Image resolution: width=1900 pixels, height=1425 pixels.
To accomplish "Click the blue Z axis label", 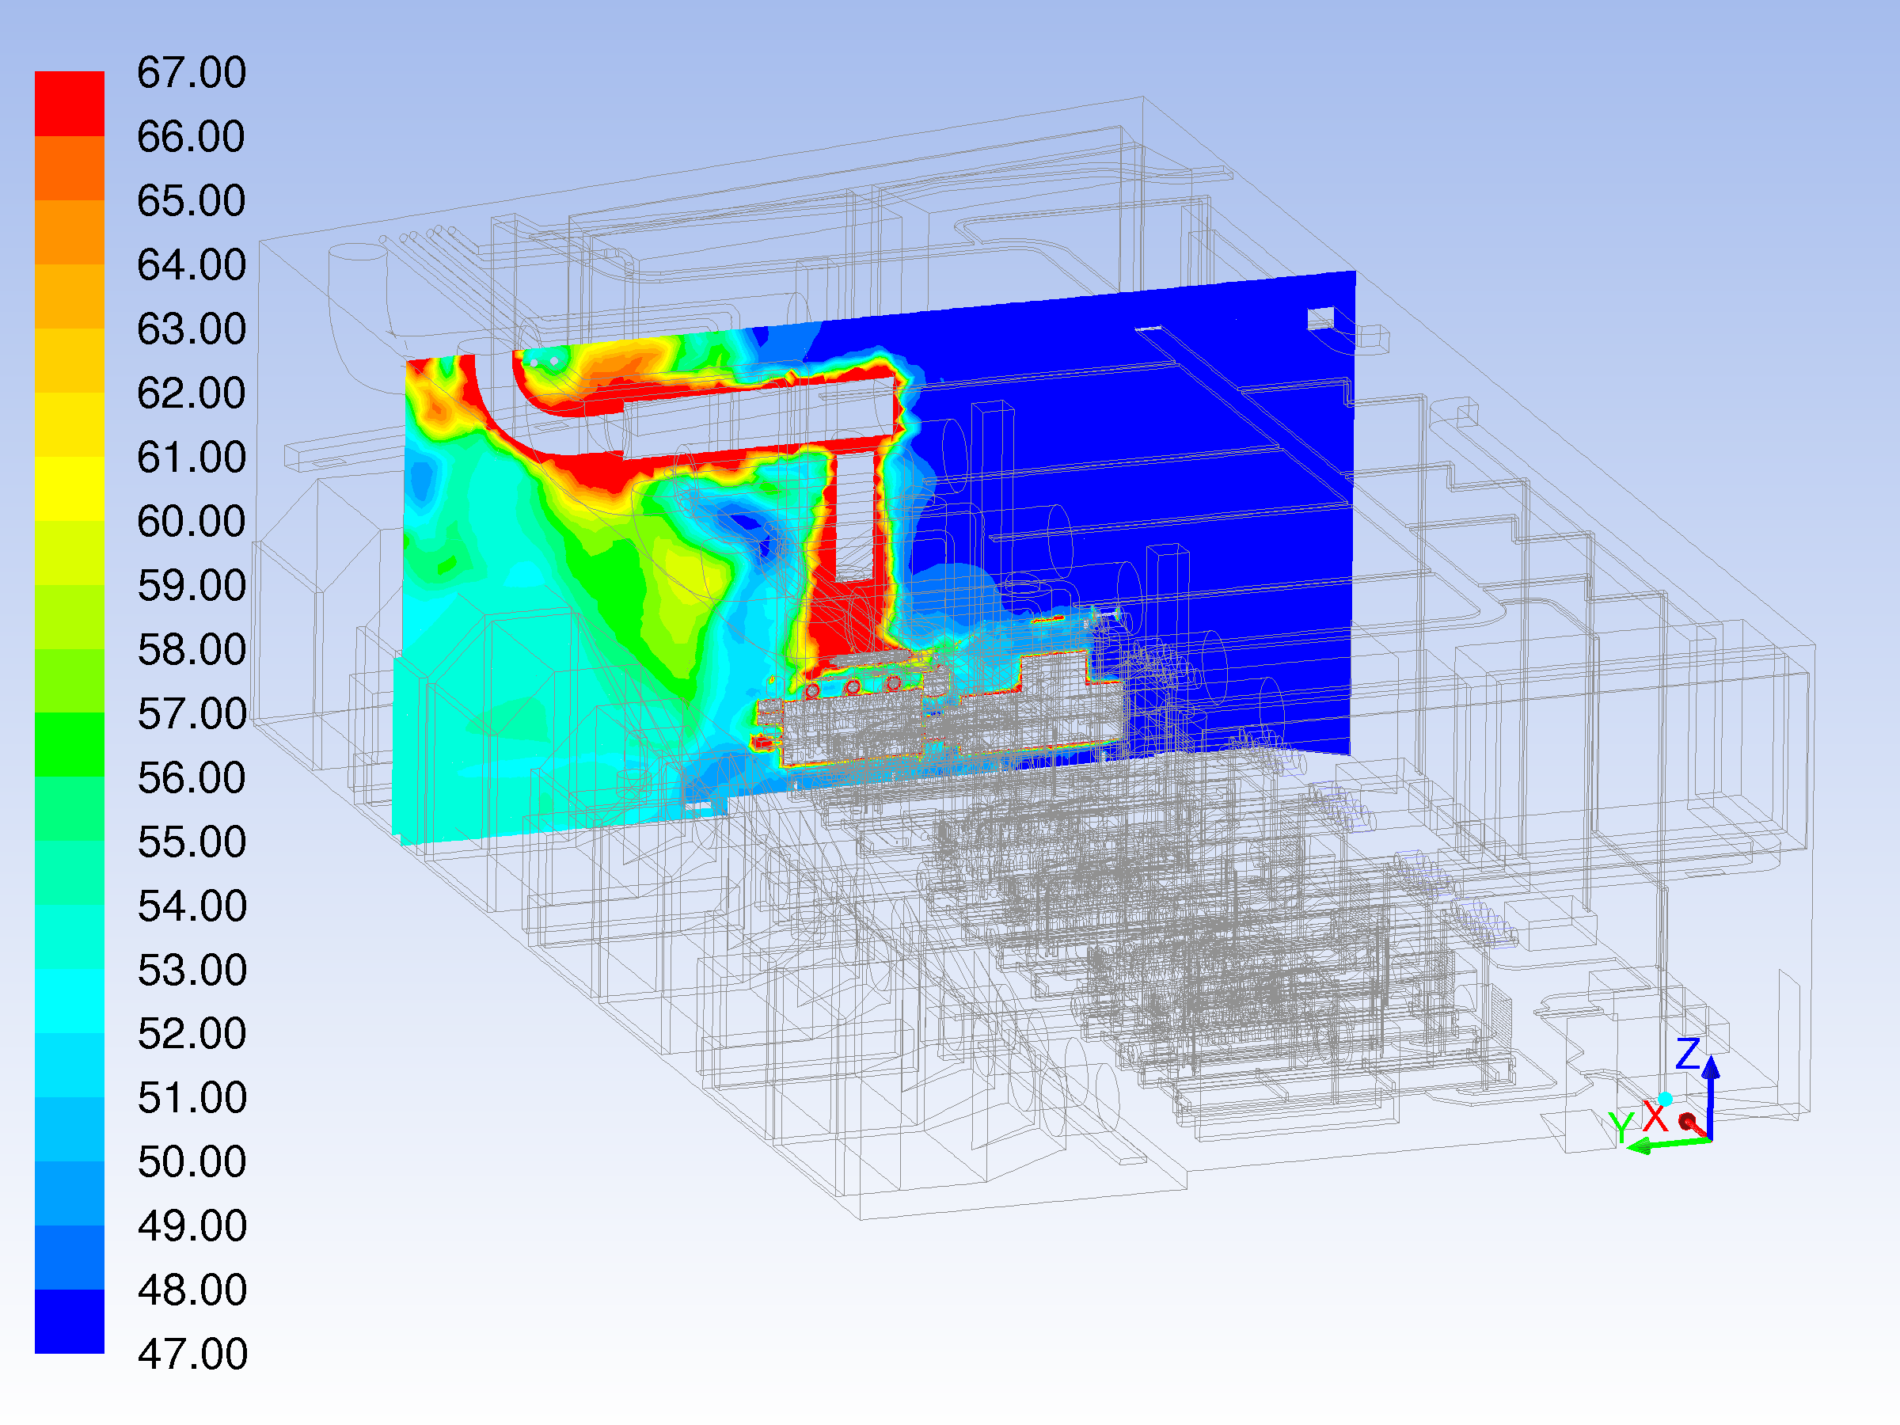I will pos(1688,1053).
